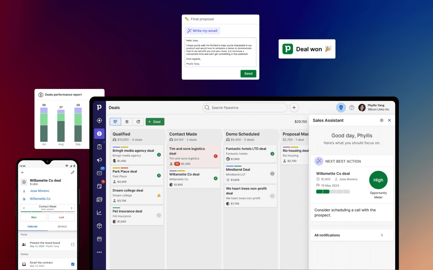The image size is (433, 270).
Task: Open the mail inbox icon with 27 badge
Action: pos(100,173)
